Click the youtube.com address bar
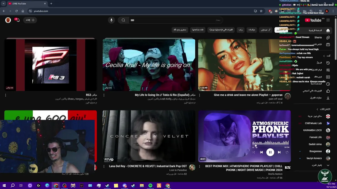 pyautogui.click(x=142, y=11)
